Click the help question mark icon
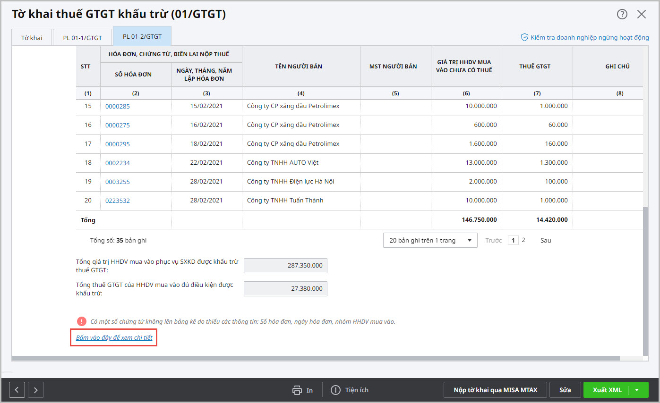Screen dimensions: 660x403 pos(622,14)
